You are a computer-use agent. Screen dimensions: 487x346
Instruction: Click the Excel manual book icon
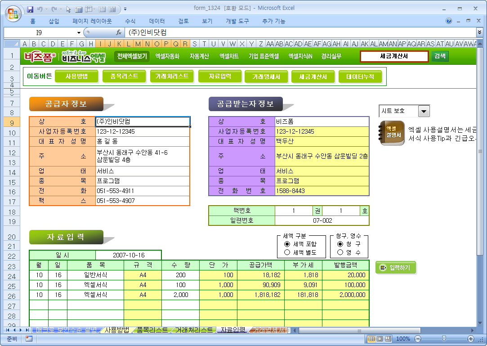pyautogui.click(x=392, y=133)
